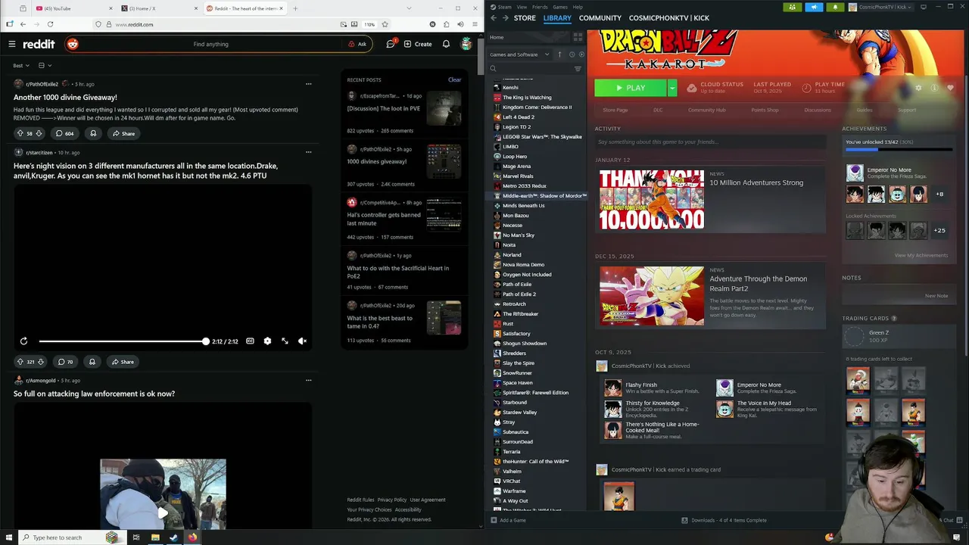This screenshot has height=545, width=969.
Task: Open Reddit chat messages icon
Action: tap(391, 44)
